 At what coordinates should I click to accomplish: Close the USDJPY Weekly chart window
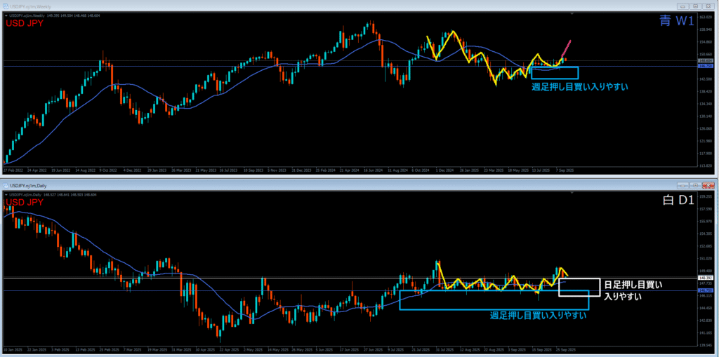coord(708,6)
